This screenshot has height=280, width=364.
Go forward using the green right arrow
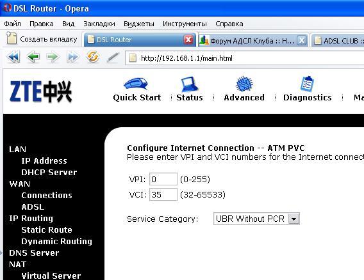click(53, 57)
